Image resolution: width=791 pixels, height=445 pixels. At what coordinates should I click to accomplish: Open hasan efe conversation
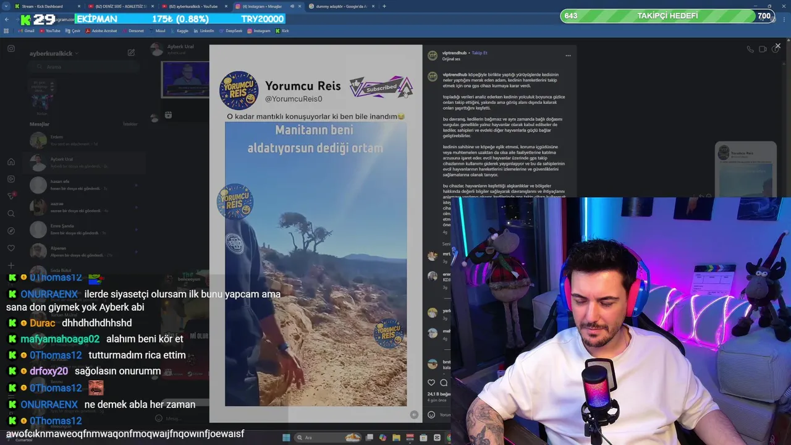85,185
